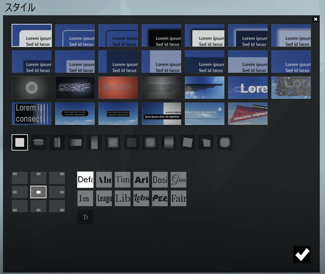This screenshot has height=274, width=325.
Task: Select the blurred round blob animation icon
Action: pyautogui.click(x=225, y=142)
